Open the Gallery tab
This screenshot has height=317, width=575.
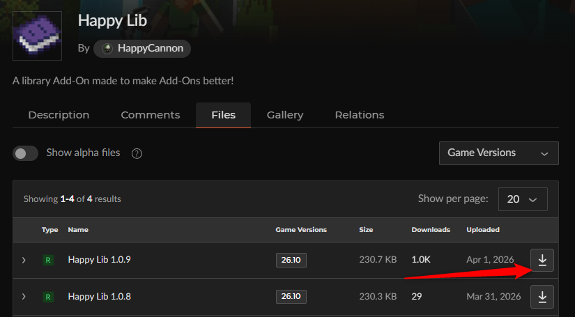pos(285,115)
